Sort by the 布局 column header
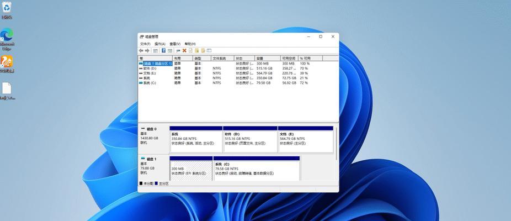Image resolution: width=511 pixels, height=221 pixels. tap(183, 58)
